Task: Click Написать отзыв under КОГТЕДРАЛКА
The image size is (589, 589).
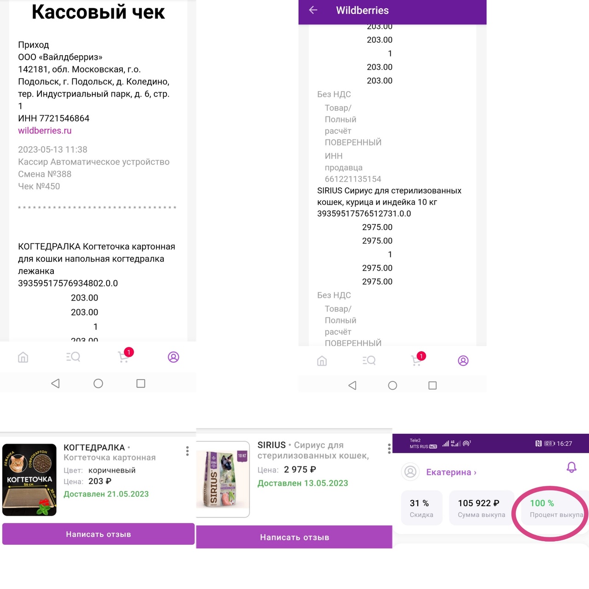Action: tap(98, 534)
